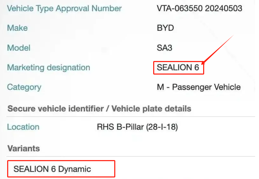Select the BYD make value

click(165, 28)
